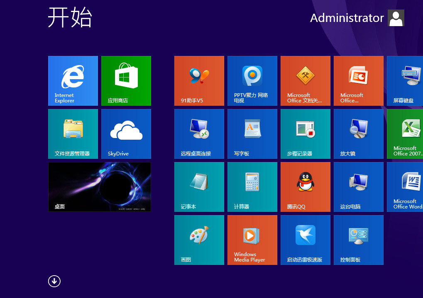Viewport: 423px width, 298px height.
Task: Start 启动迅雷极速版 Thunder tile
Action: tap(306, 240)
